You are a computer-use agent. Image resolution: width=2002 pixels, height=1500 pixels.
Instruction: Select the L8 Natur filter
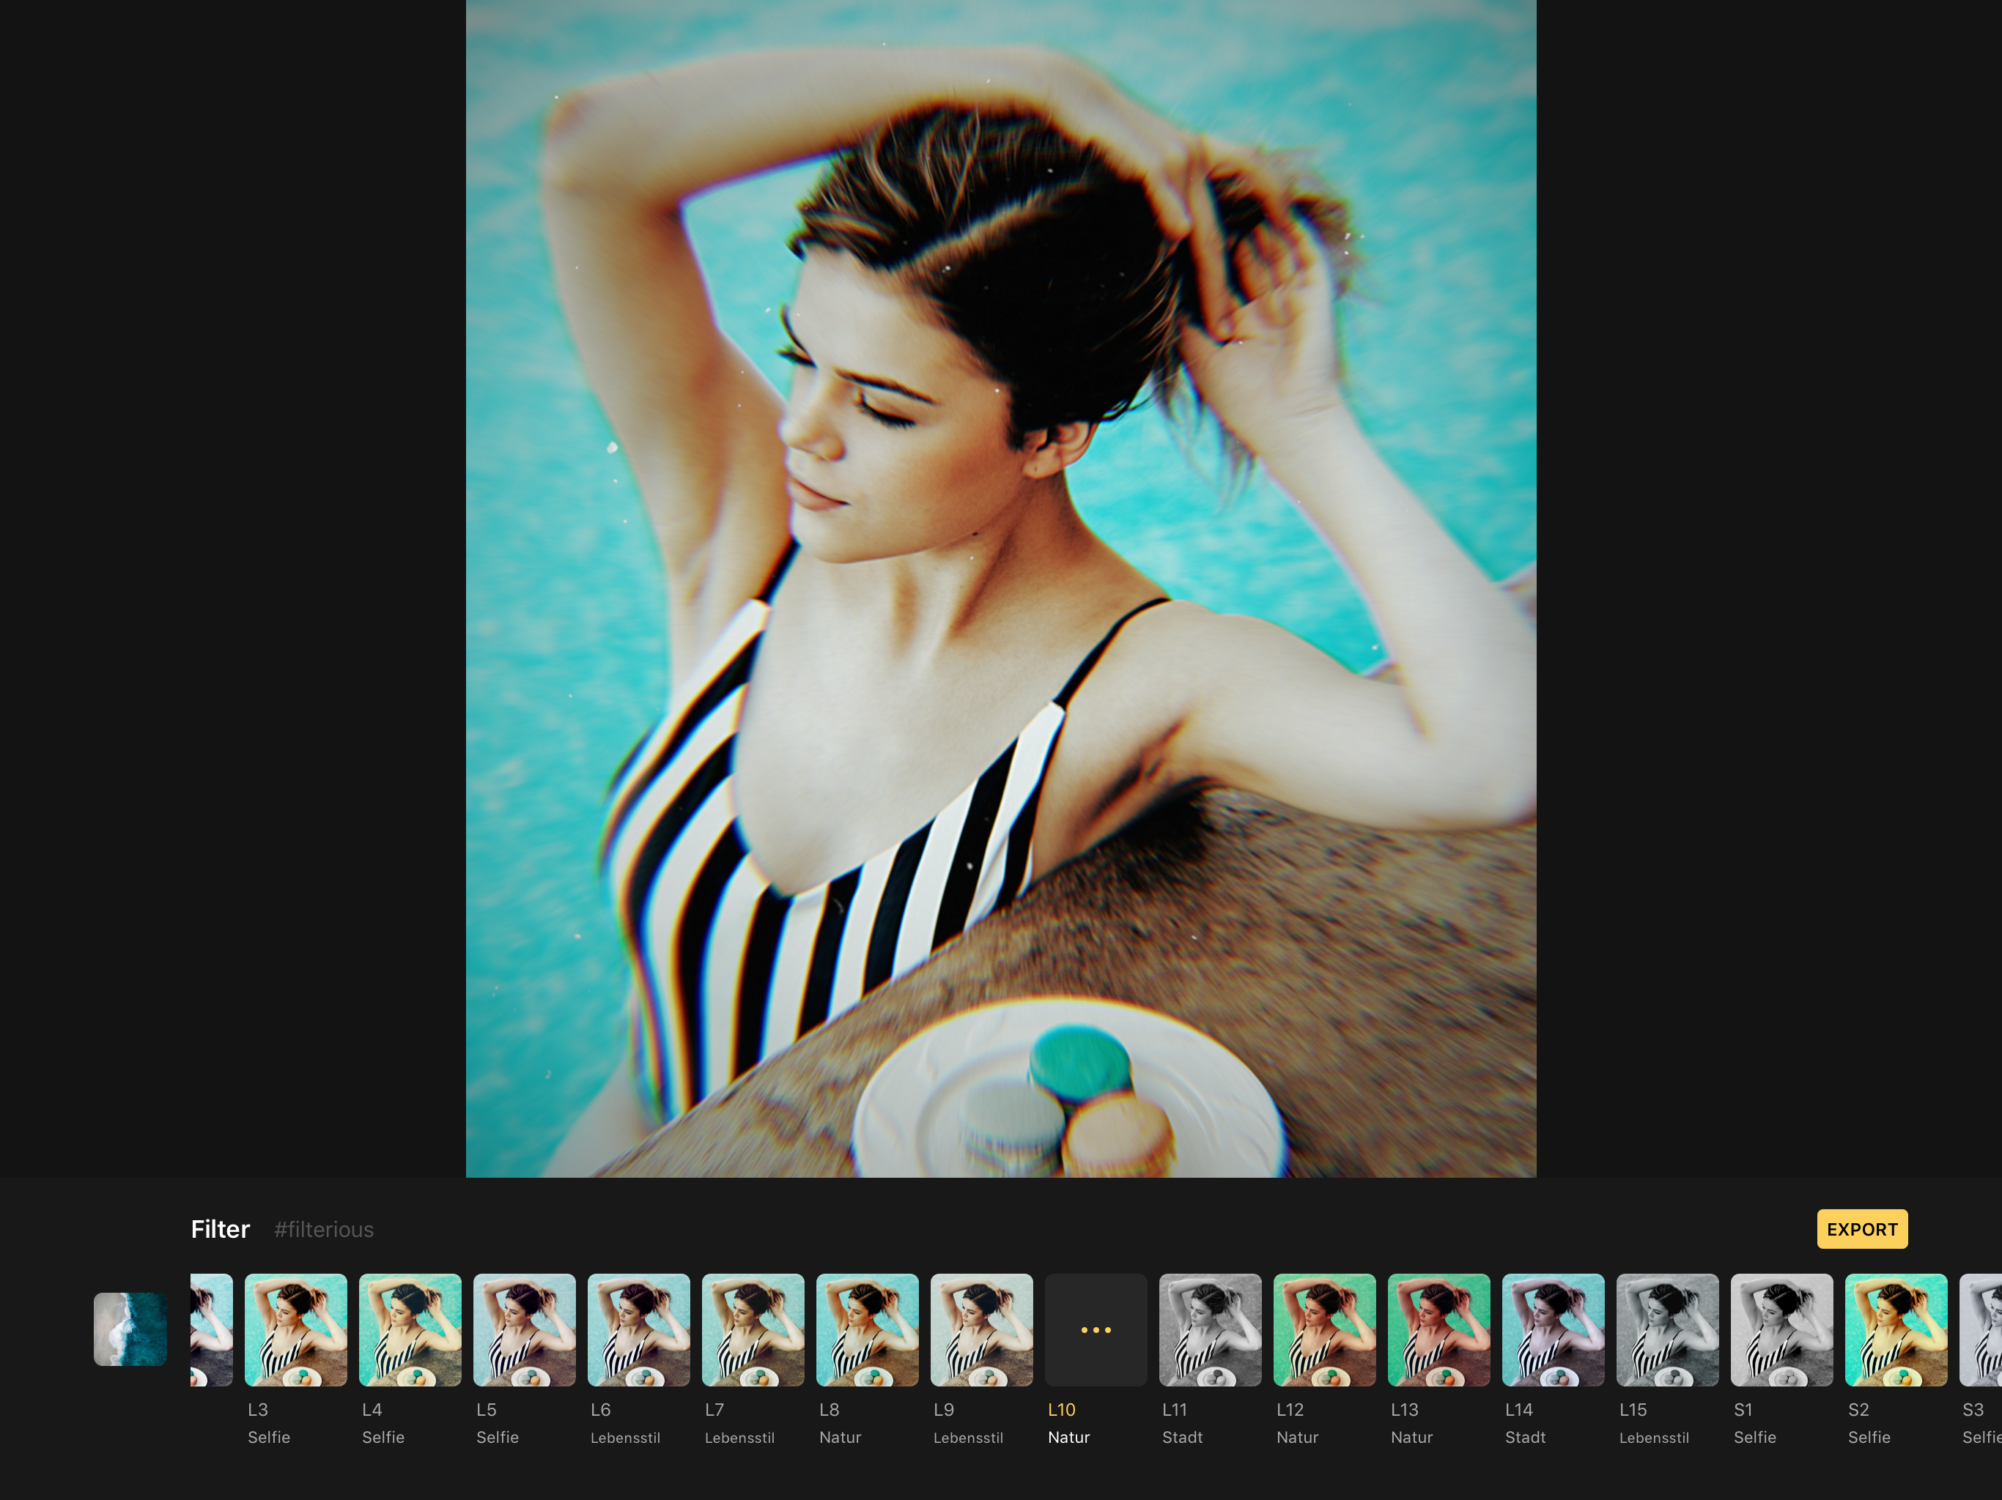867,1329
